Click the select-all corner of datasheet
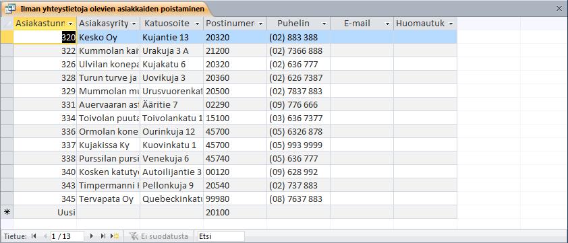Image resolution: width=568 pixels, height=243 pixels. pos(7,24)
